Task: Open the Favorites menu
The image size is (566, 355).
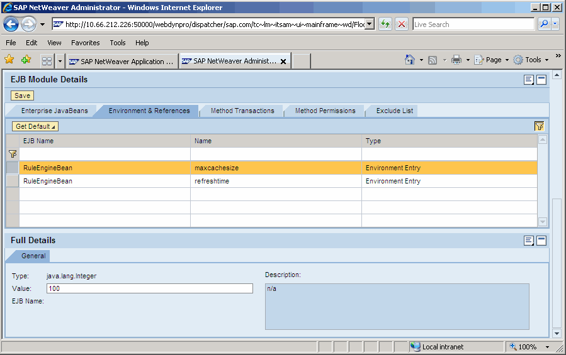Action: (85, 43)
